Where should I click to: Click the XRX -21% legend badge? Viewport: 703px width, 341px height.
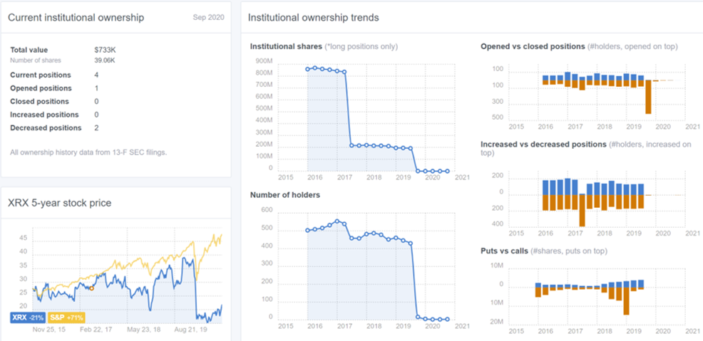(26, 318)
